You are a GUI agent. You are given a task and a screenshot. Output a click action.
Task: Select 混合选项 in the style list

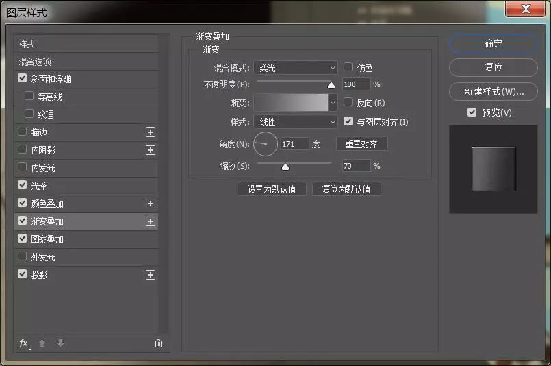(x=35, y=62)
